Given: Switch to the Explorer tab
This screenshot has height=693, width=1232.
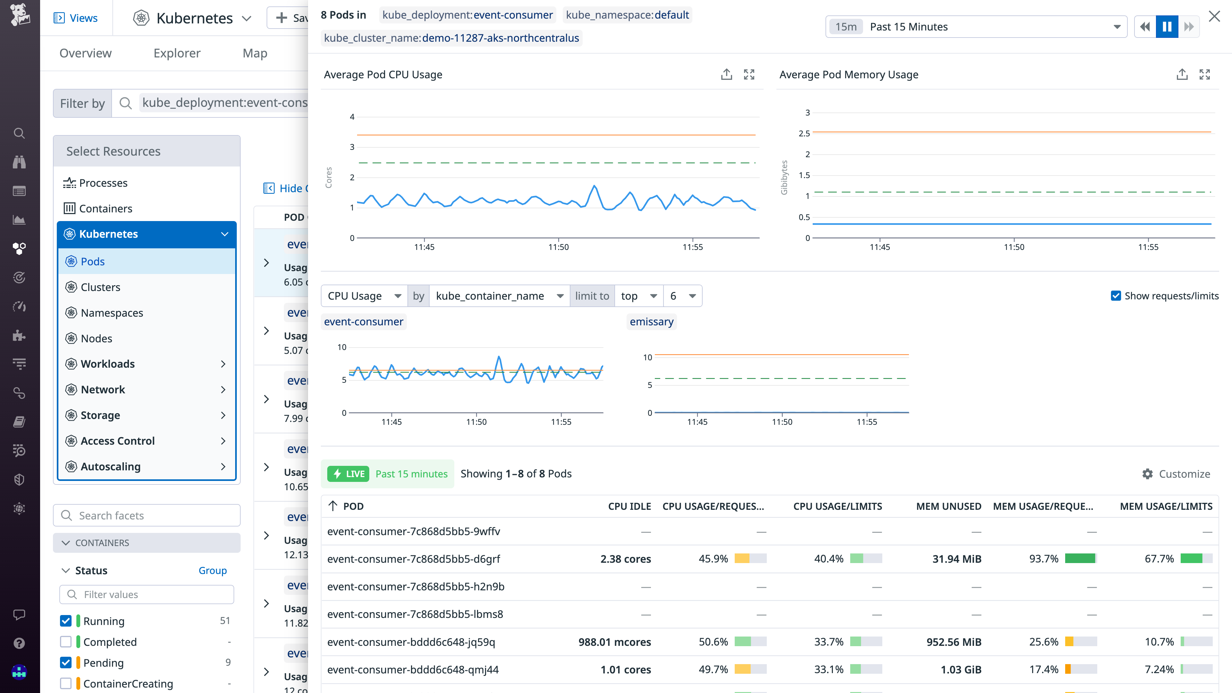Looking at the screenshot, I should [x=176, y=53].
